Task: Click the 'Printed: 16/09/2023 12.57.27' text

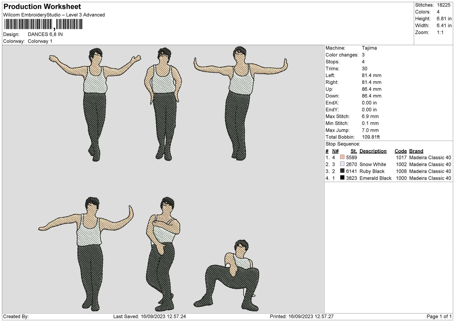Action: click(x=302, y=316)
